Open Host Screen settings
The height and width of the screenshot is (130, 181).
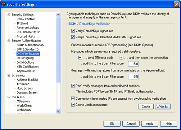(x=24, y=88)
